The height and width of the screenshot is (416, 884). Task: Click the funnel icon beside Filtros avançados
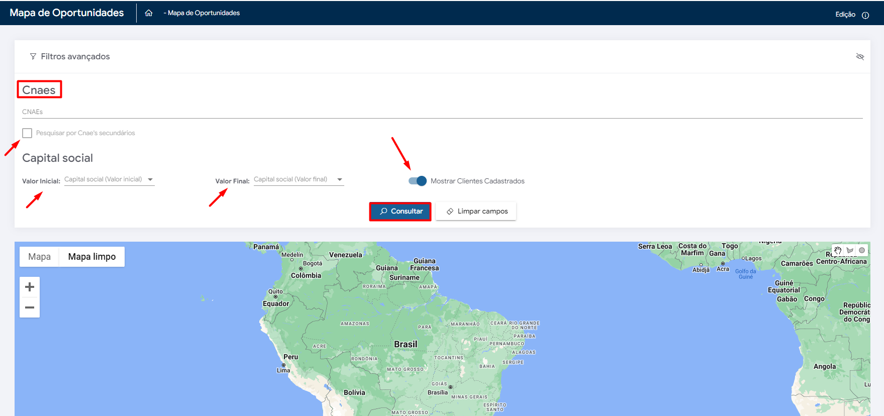point(33,56)
